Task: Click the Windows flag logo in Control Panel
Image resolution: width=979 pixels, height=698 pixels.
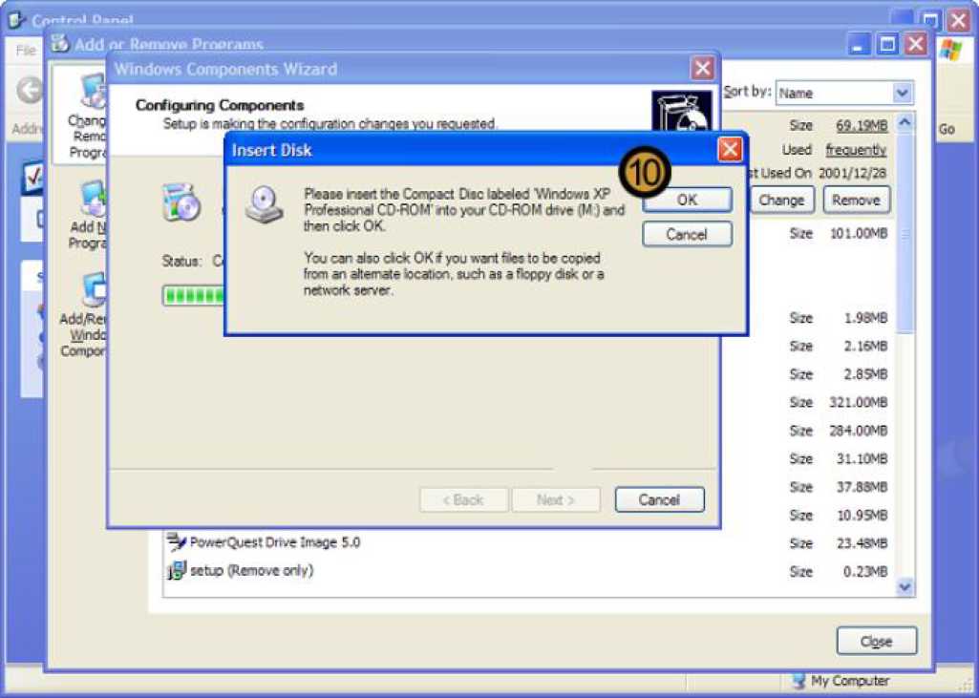Action: [950, 51]
